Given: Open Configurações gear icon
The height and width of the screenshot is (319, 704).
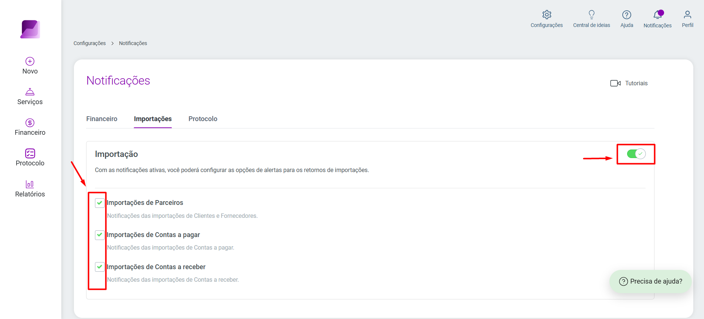Looking at the screenshot, I should pyautogui.click(x=547, y=15).
